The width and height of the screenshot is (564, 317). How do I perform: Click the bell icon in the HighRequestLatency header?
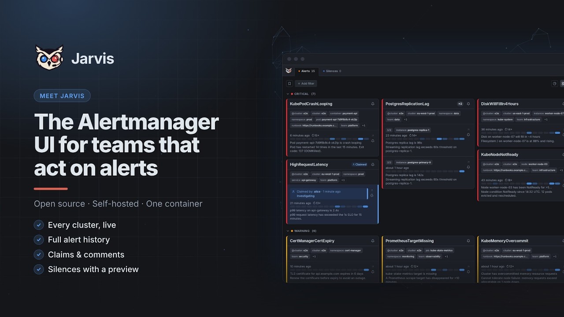(373, 164)
